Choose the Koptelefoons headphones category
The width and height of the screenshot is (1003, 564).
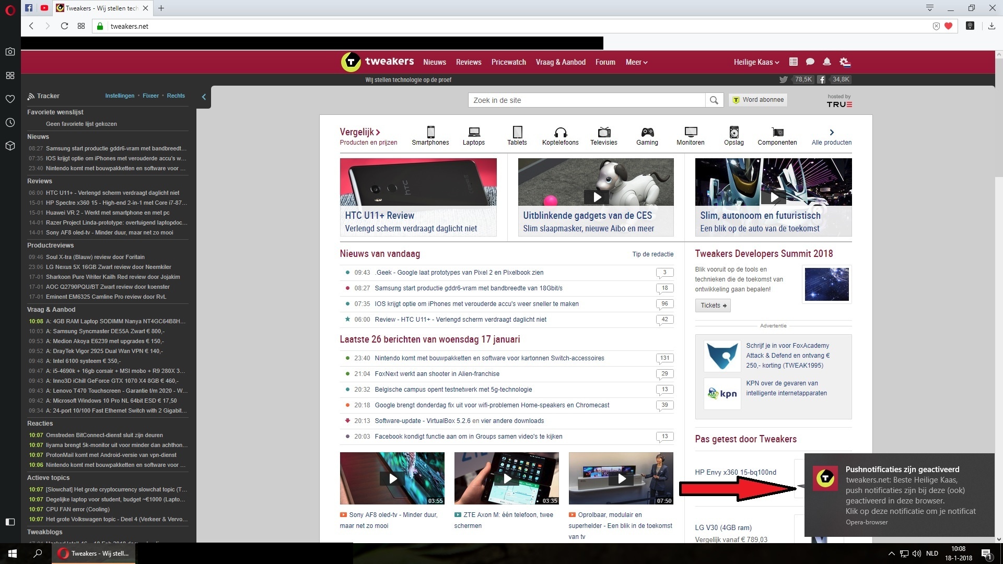560,132
